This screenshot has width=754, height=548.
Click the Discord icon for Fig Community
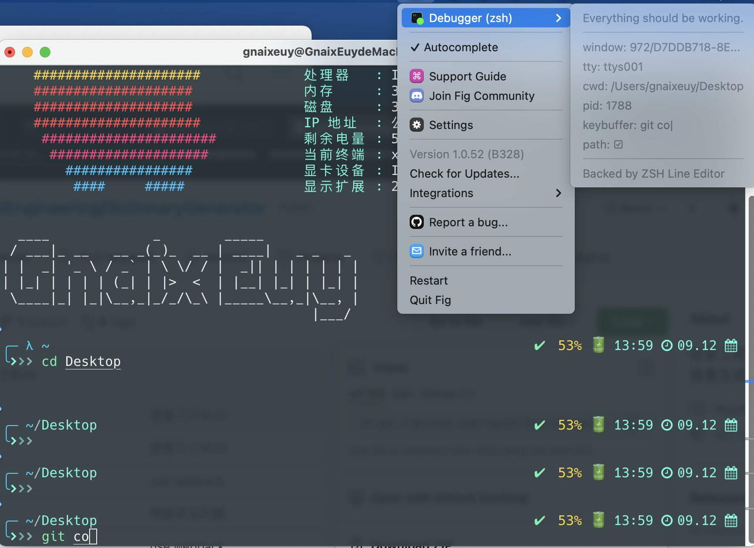[417, 96]
